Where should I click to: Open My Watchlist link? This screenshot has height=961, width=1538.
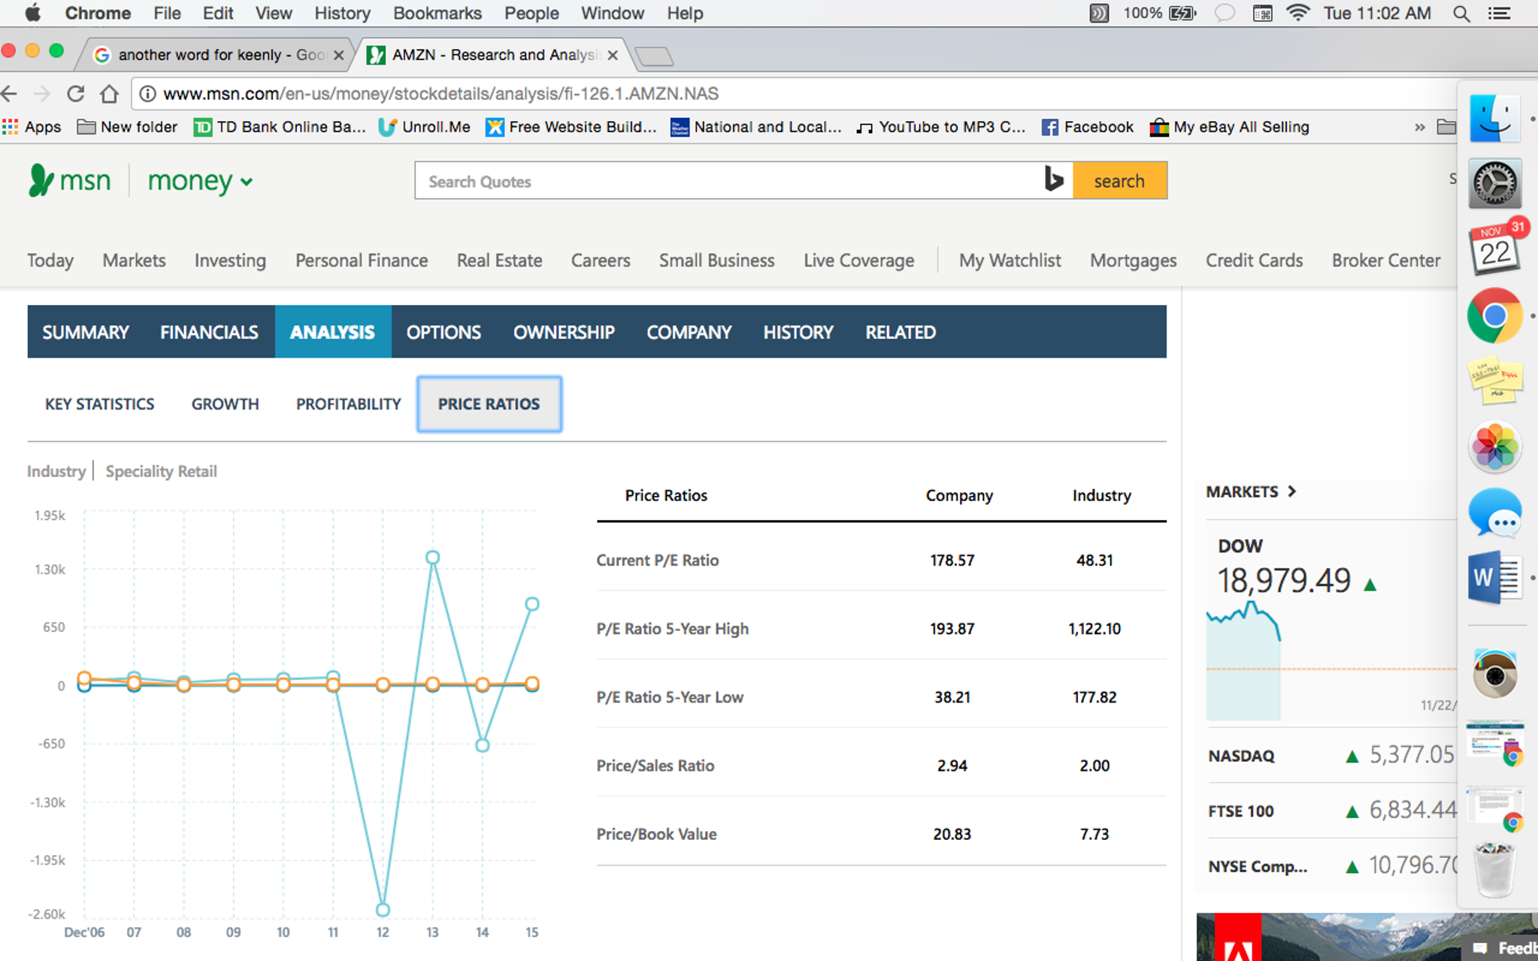coord(1010,261)
